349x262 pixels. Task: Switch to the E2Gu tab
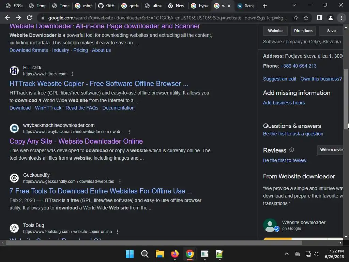[x=14, y=6]
